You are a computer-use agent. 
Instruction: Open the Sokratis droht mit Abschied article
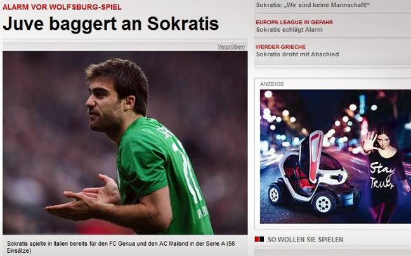coord(297,54)
